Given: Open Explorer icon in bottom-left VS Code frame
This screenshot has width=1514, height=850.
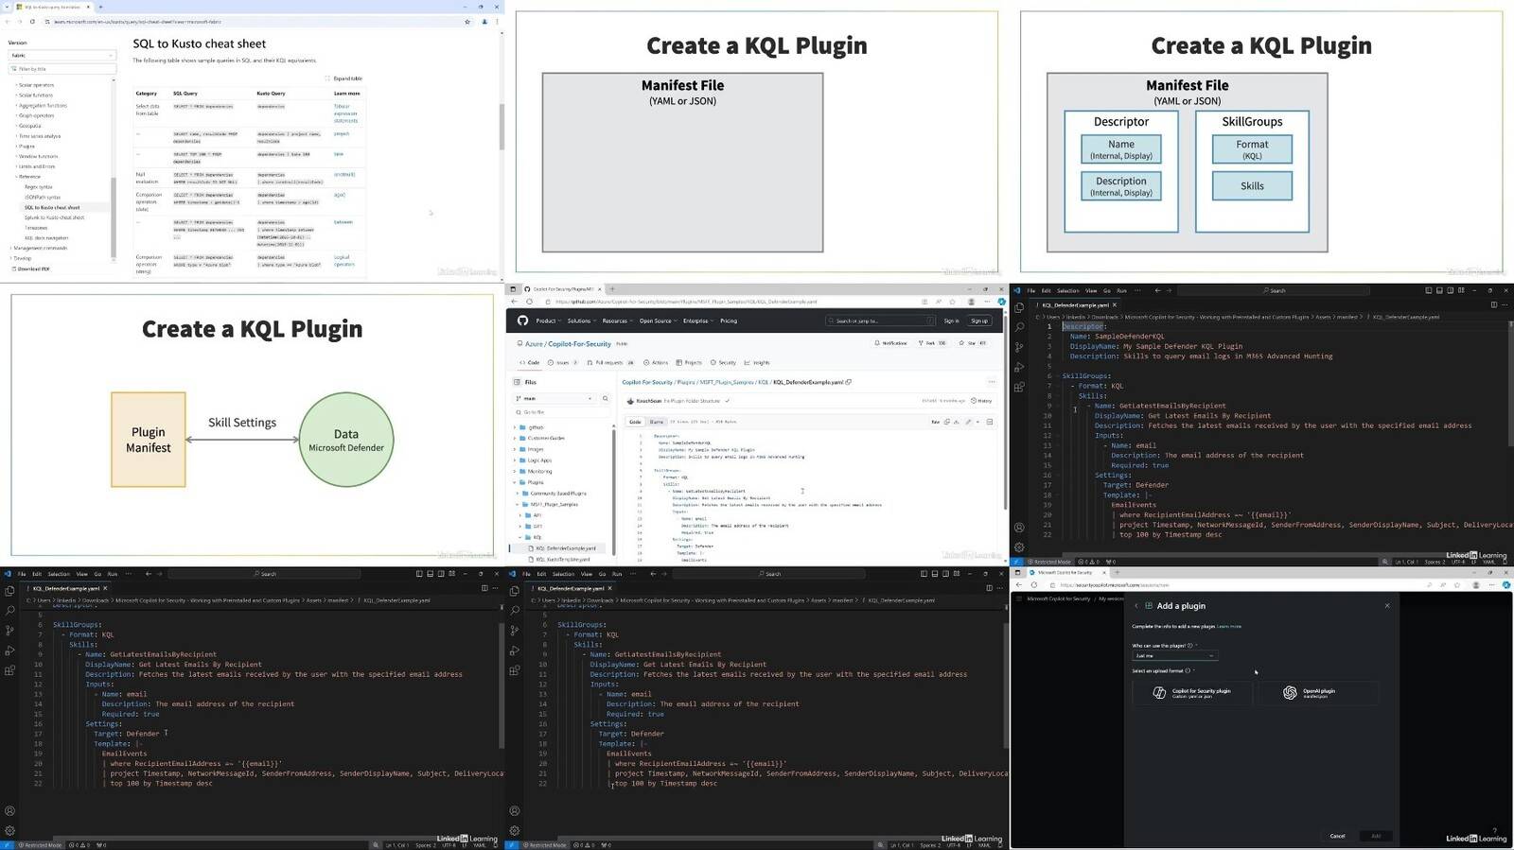Looking at the screenshot, I should pos(9,591).
